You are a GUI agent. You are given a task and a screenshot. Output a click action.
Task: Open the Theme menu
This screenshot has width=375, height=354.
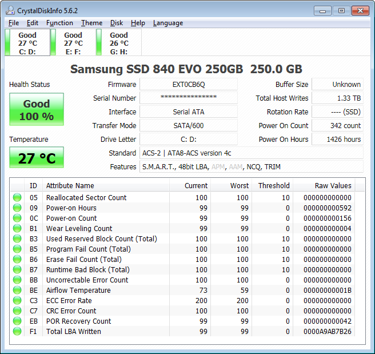91,23
